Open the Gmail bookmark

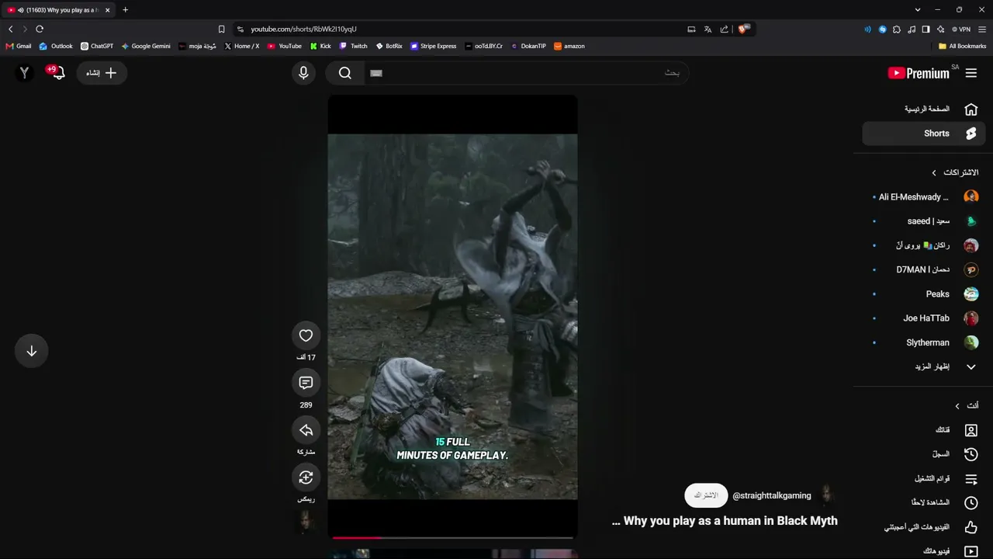(19, 46)
